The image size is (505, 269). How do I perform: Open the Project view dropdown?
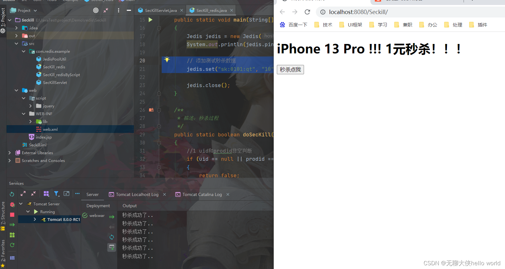24,10
